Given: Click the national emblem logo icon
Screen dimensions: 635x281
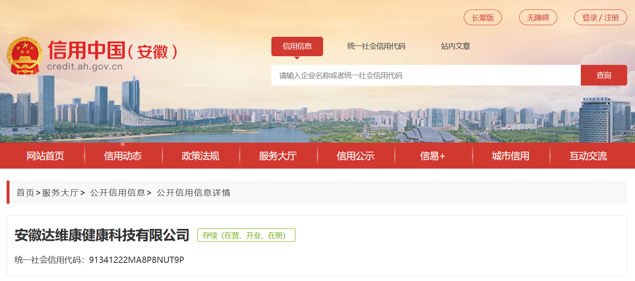Looking at the screenshot, I should (x=24, y=56).
